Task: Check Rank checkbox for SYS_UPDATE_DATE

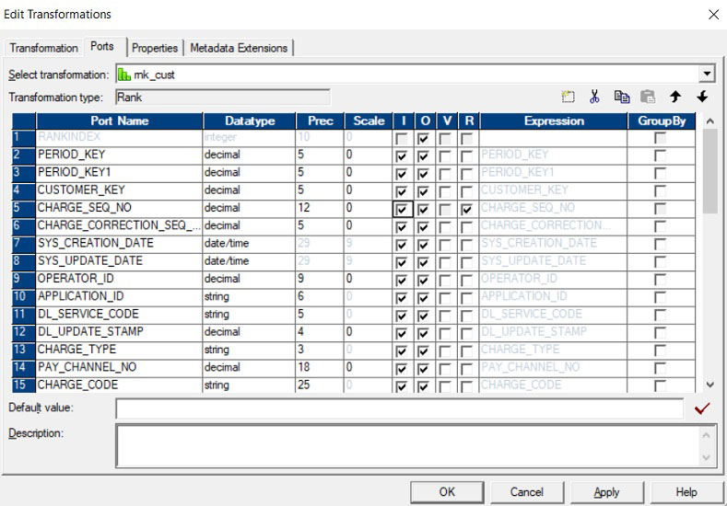Action: pos(467,262)
